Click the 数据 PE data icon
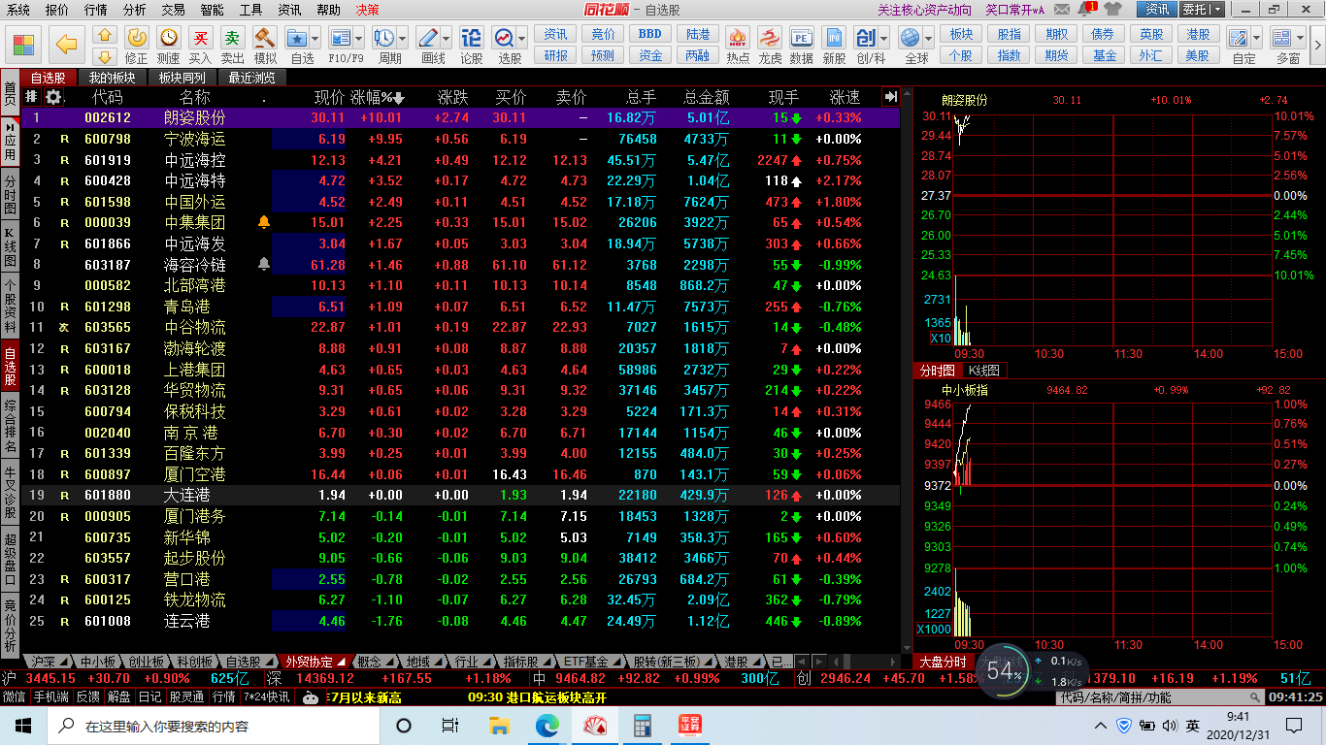Image resolution: width=1326 pixels, height=745 pixels. click(x=802, y=44)
